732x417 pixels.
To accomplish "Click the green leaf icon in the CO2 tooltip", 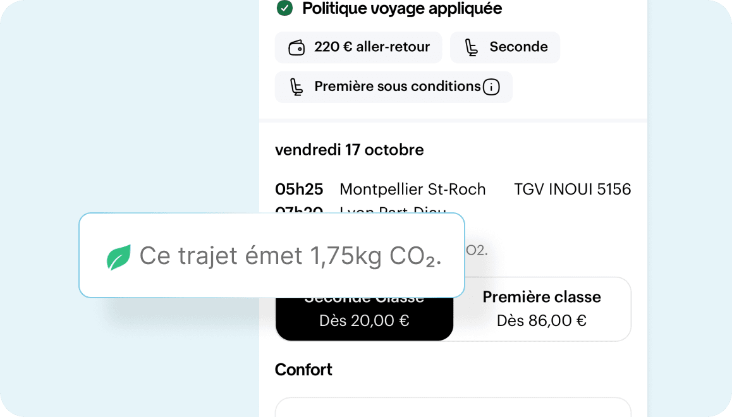I will click(118, 255).
